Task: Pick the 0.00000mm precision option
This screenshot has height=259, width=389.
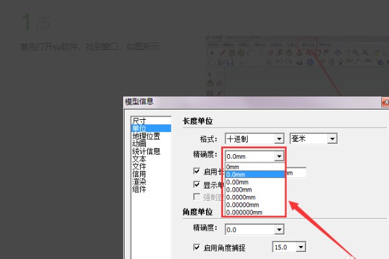Action: pyautogui.click(x=255, y=205)
